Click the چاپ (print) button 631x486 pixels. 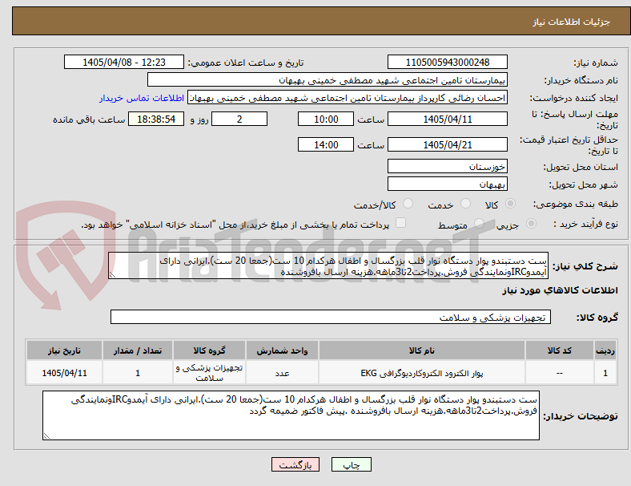point(351,464)
